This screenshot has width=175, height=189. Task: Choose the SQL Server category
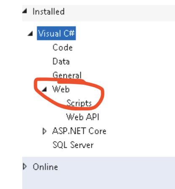point(73,145)
